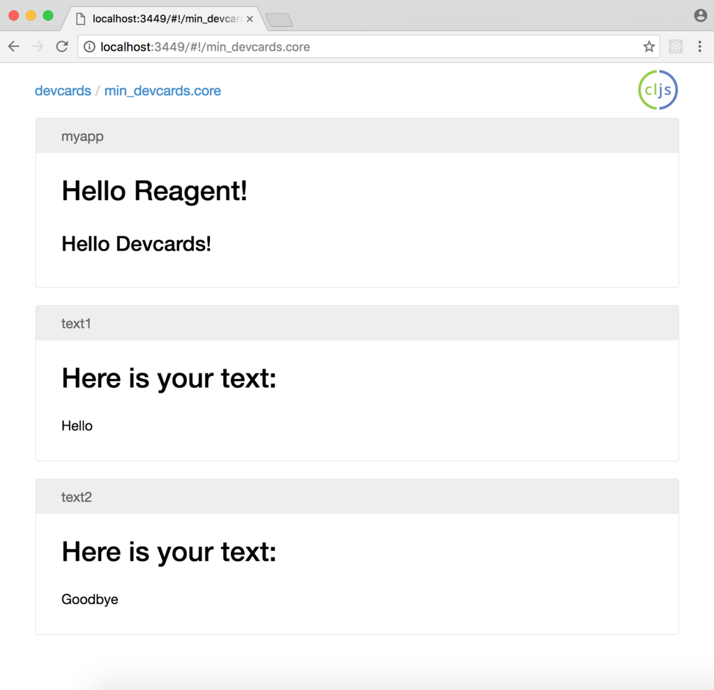This screenshot has height=690, width=714.
Task: Click the page info icon in the address bar
Action: tap(88, 46)
